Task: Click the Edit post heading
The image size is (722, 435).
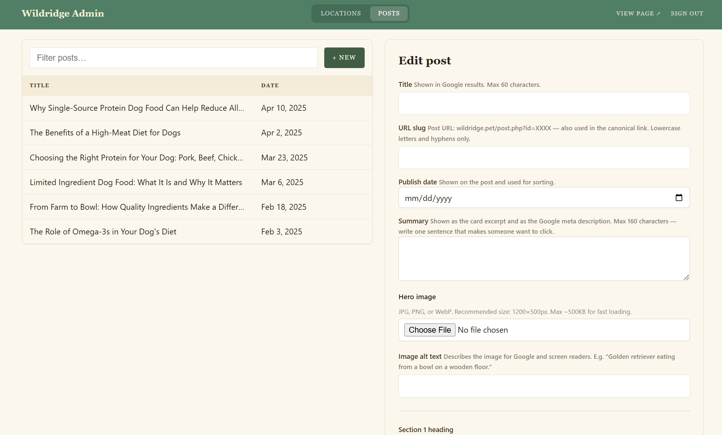Action: click(425, 60)
